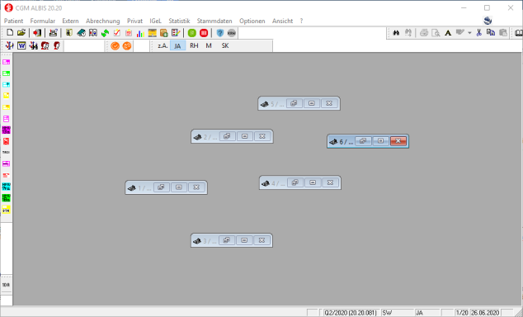Select the RH user toggle
Screen dimensions: 523x317
194,45
